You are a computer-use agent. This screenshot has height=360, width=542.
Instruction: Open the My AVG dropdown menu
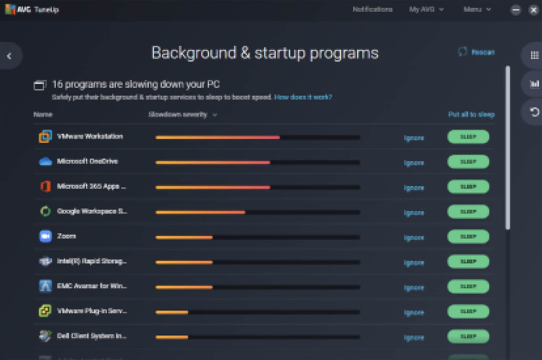tap(426, 9)
